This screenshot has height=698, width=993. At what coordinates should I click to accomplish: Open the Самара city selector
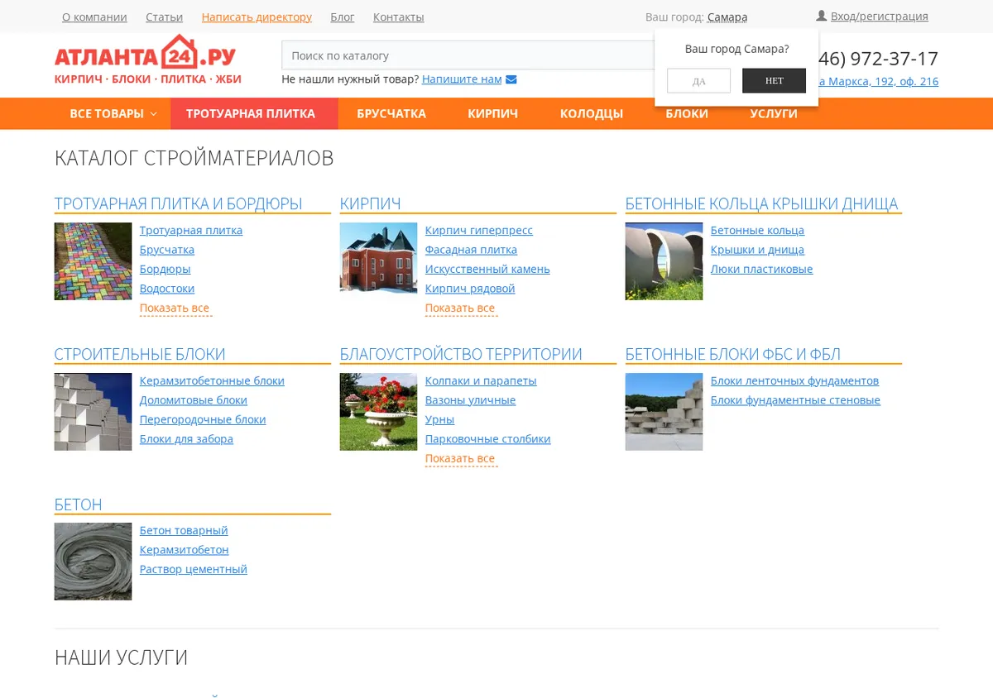coord(727,17)
